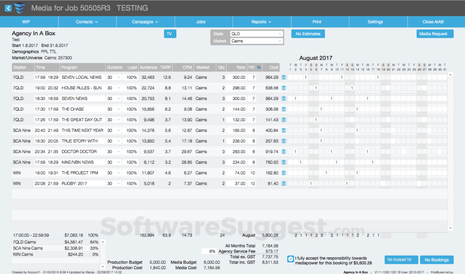Screen dimensions: 465x274
Task: Click the No Bookings button
Action: (x=437, y=260)
